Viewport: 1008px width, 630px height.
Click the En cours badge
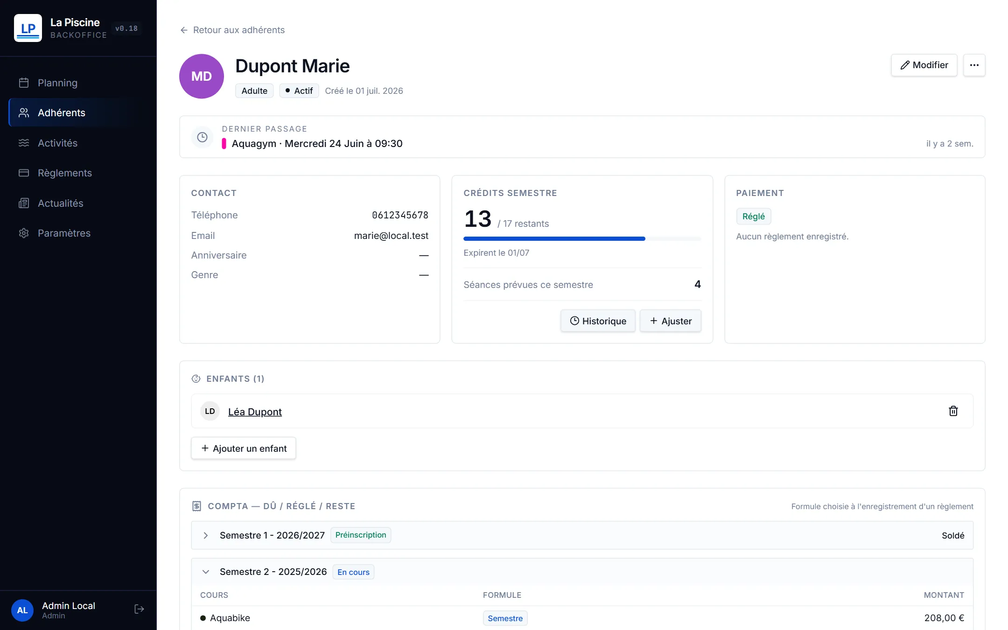(353, 572)
